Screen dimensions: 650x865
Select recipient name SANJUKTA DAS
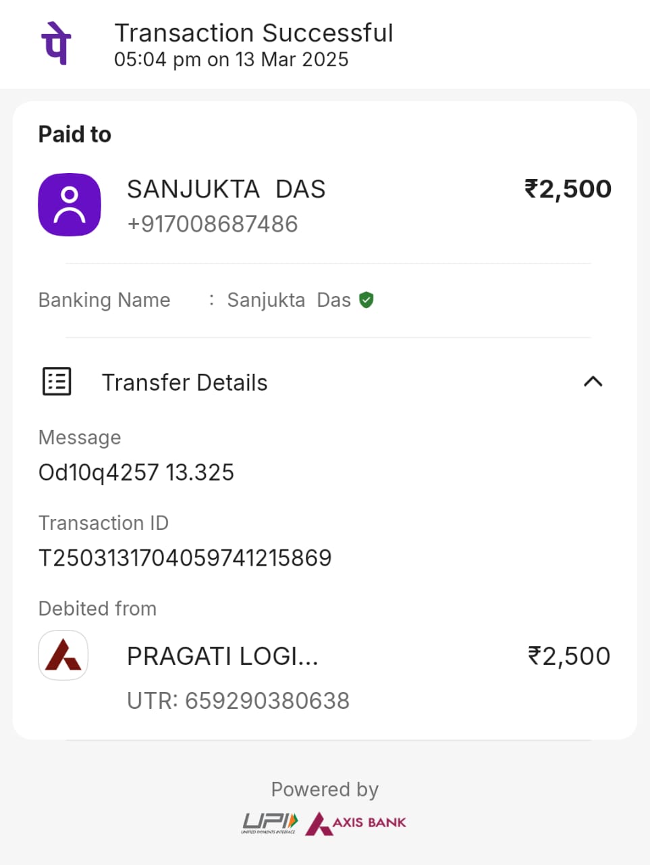[226, 189]
